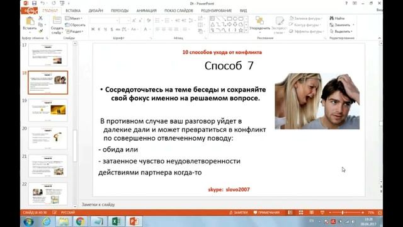403x227 pixels.
Task: Redo the last action
Action: [54, 3]
